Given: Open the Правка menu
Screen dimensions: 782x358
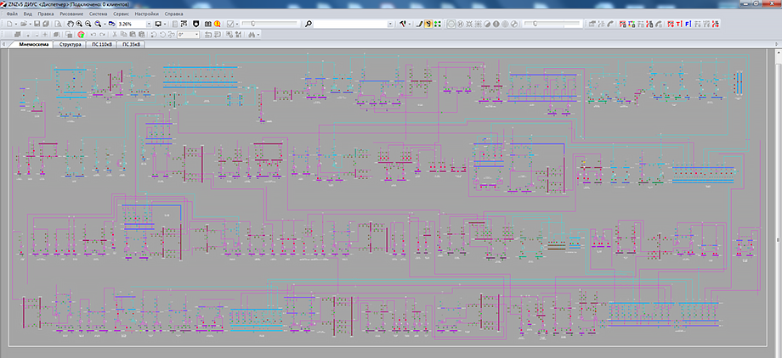Looking at the screenshot, I should tap(46, 14).
